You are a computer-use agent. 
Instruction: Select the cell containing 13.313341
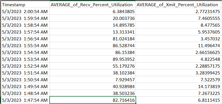tap(93, 32)
